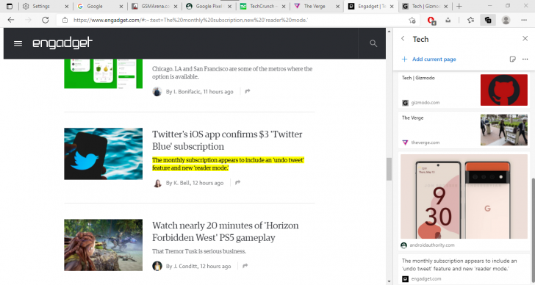Add a note in Tech collection
This screenshot has height=285, width=535.
(x=512, y=59)
